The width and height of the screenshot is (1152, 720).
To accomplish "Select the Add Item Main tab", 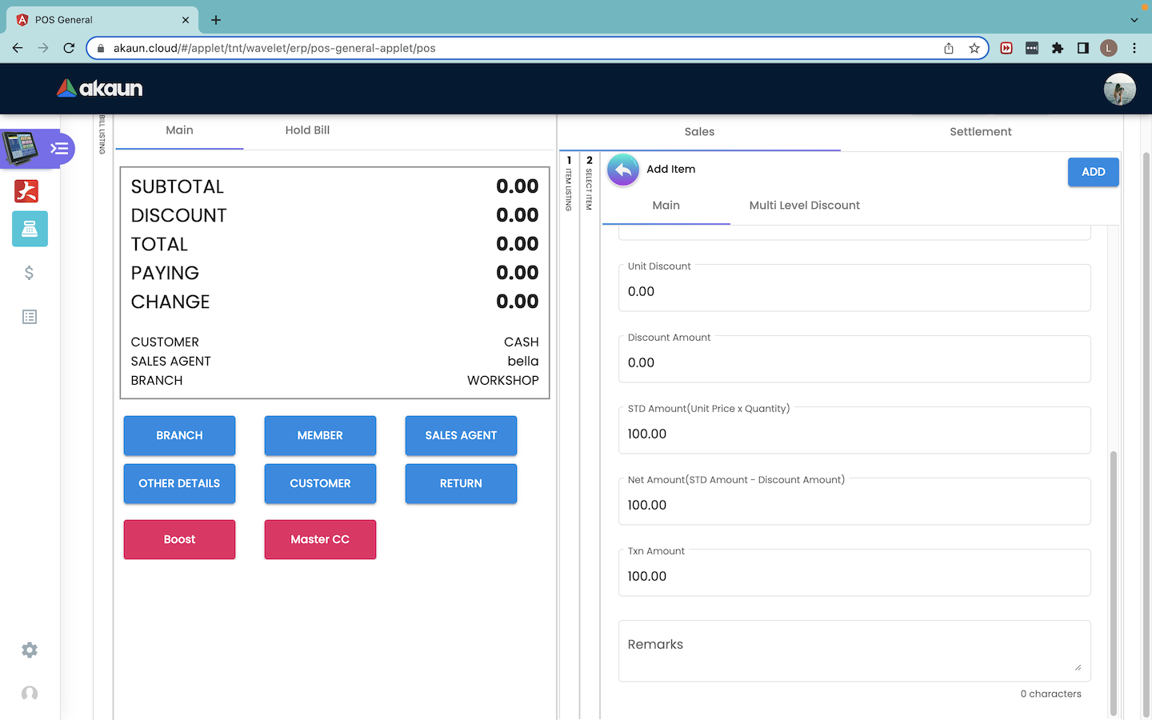I will [x=666, y=206].
